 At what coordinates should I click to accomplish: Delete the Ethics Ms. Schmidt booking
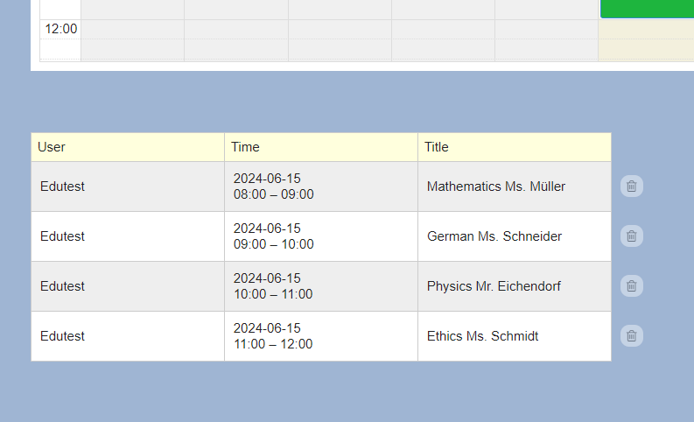click(632, 336)
